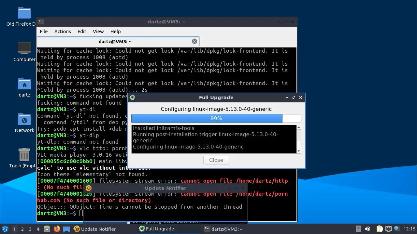Open the terminal View menu
Image resolution: width=417 pixels, height=234 pixels.
[x=98, y=32]
